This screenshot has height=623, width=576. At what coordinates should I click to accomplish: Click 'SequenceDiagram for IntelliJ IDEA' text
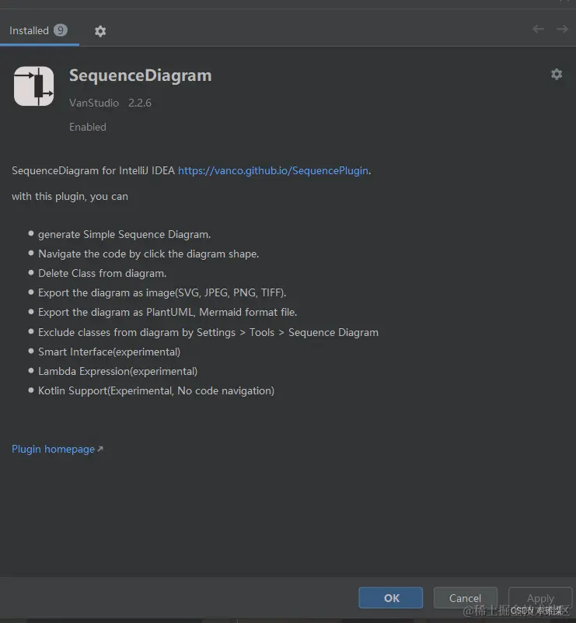click(93, 170)
